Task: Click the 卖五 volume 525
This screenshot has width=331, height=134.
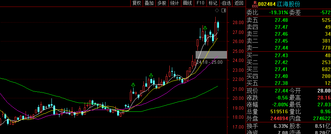Action: (x=326, y=20)
